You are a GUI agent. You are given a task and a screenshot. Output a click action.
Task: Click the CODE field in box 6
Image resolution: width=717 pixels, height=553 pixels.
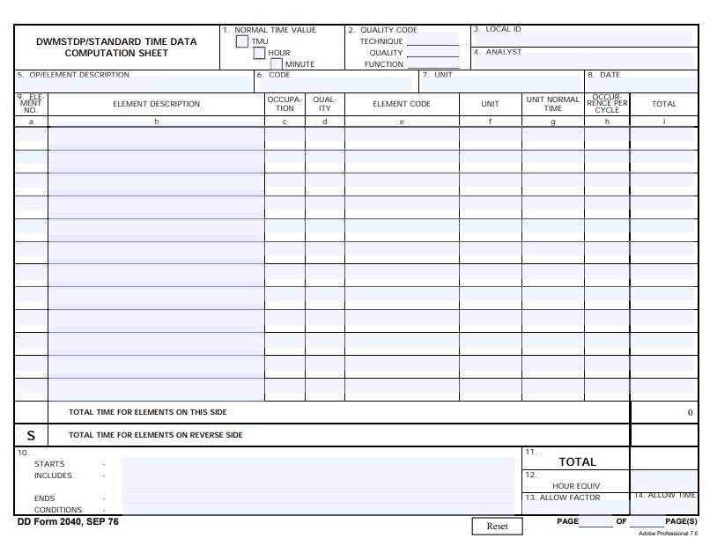[x=336, y=85]
